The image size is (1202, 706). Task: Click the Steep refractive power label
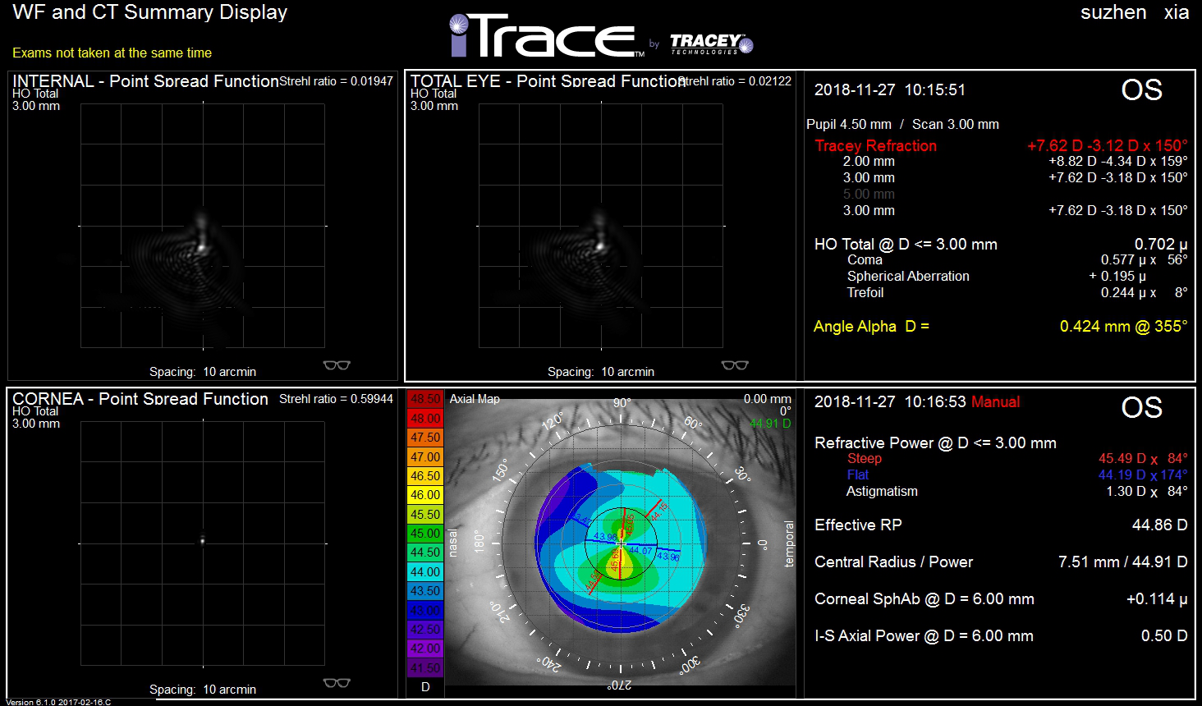point(864,459)
